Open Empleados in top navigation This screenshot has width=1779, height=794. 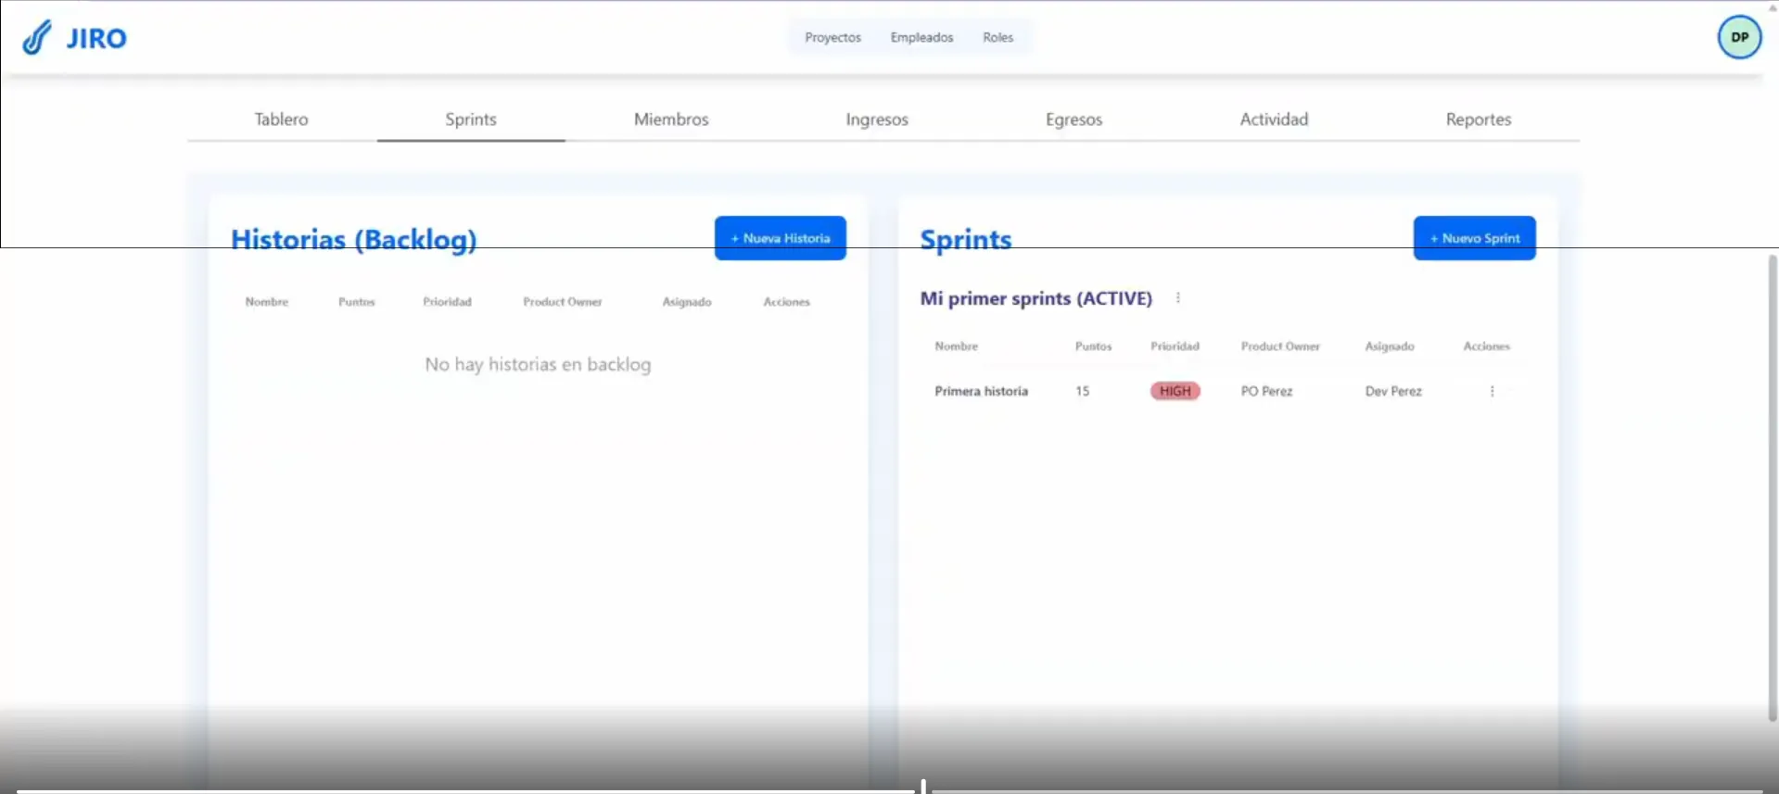[921, 37]
